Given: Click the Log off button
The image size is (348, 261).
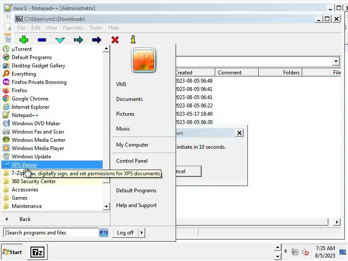Looking at the screenshot, I should tap(125, 233).
